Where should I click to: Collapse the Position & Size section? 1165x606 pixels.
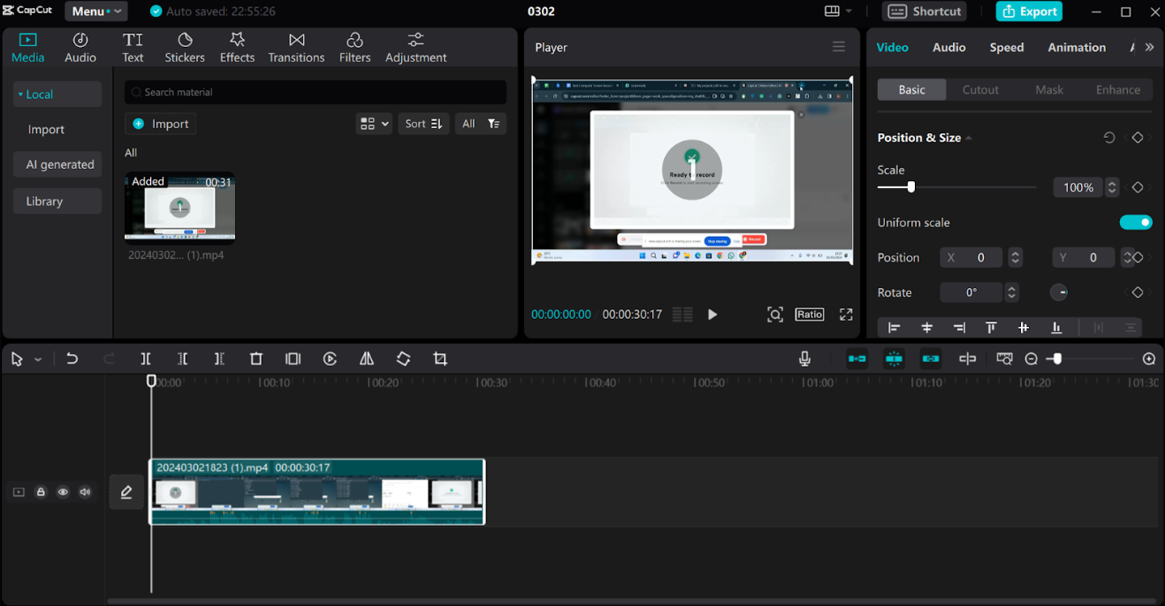(x=969, y=138)
